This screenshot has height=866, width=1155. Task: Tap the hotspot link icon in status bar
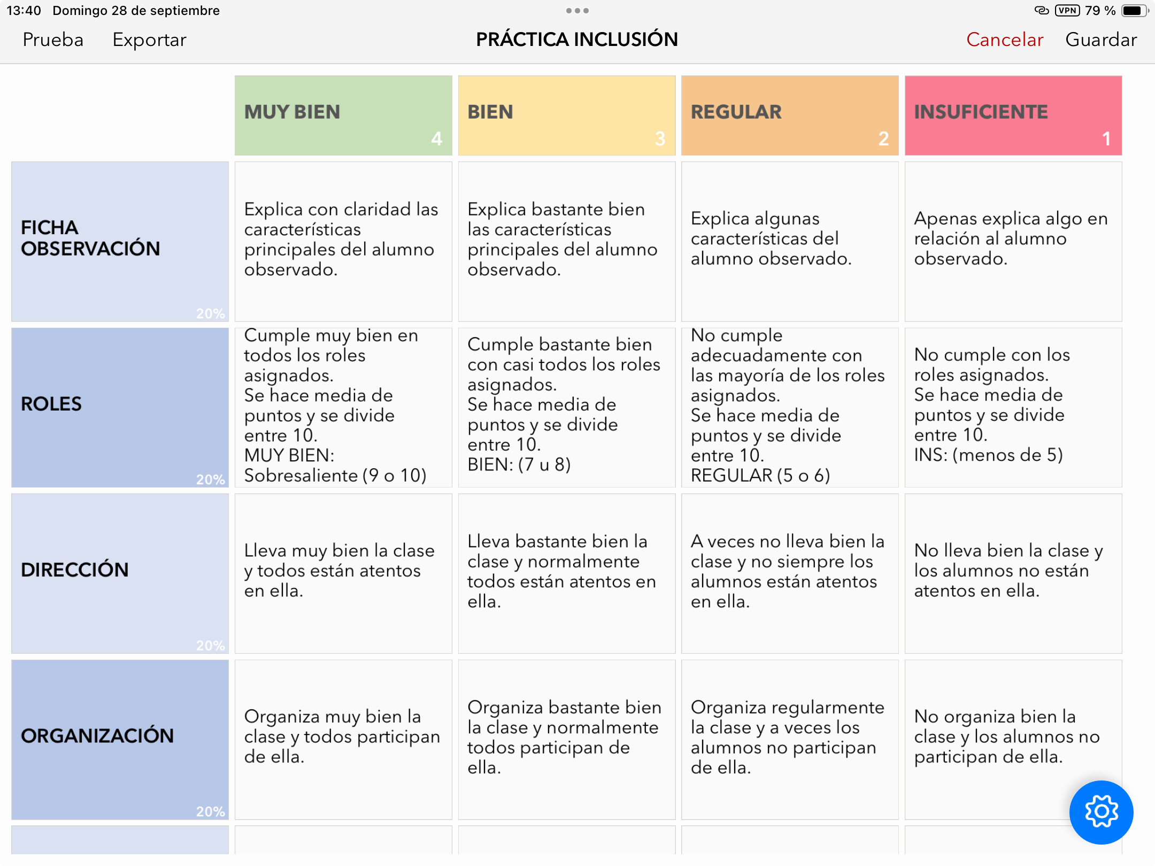click(1041, 11)
